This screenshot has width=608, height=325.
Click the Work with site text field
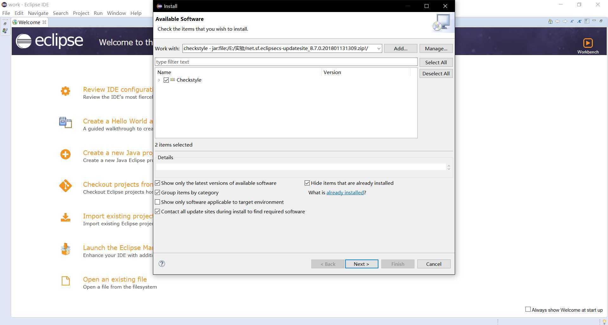(279, 48)
